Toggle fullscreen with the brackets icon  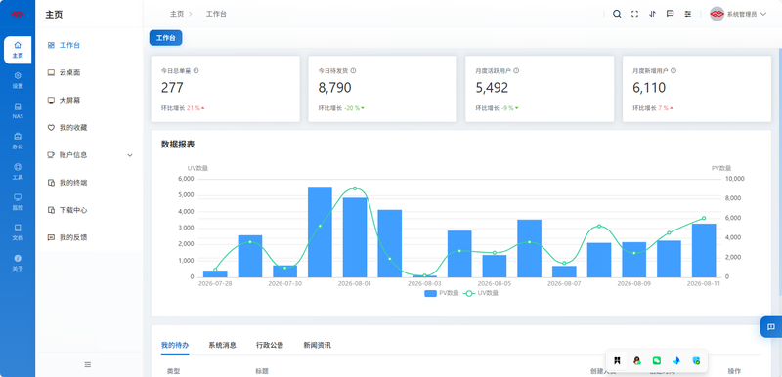pyautogui.click(x=634, y=14)
